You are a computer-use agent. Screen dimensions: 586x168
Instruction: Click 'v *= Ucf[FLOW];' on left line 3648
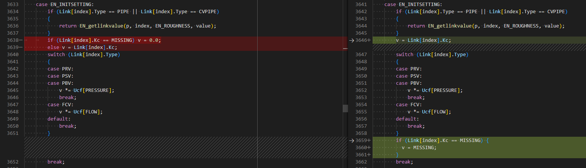81,112
